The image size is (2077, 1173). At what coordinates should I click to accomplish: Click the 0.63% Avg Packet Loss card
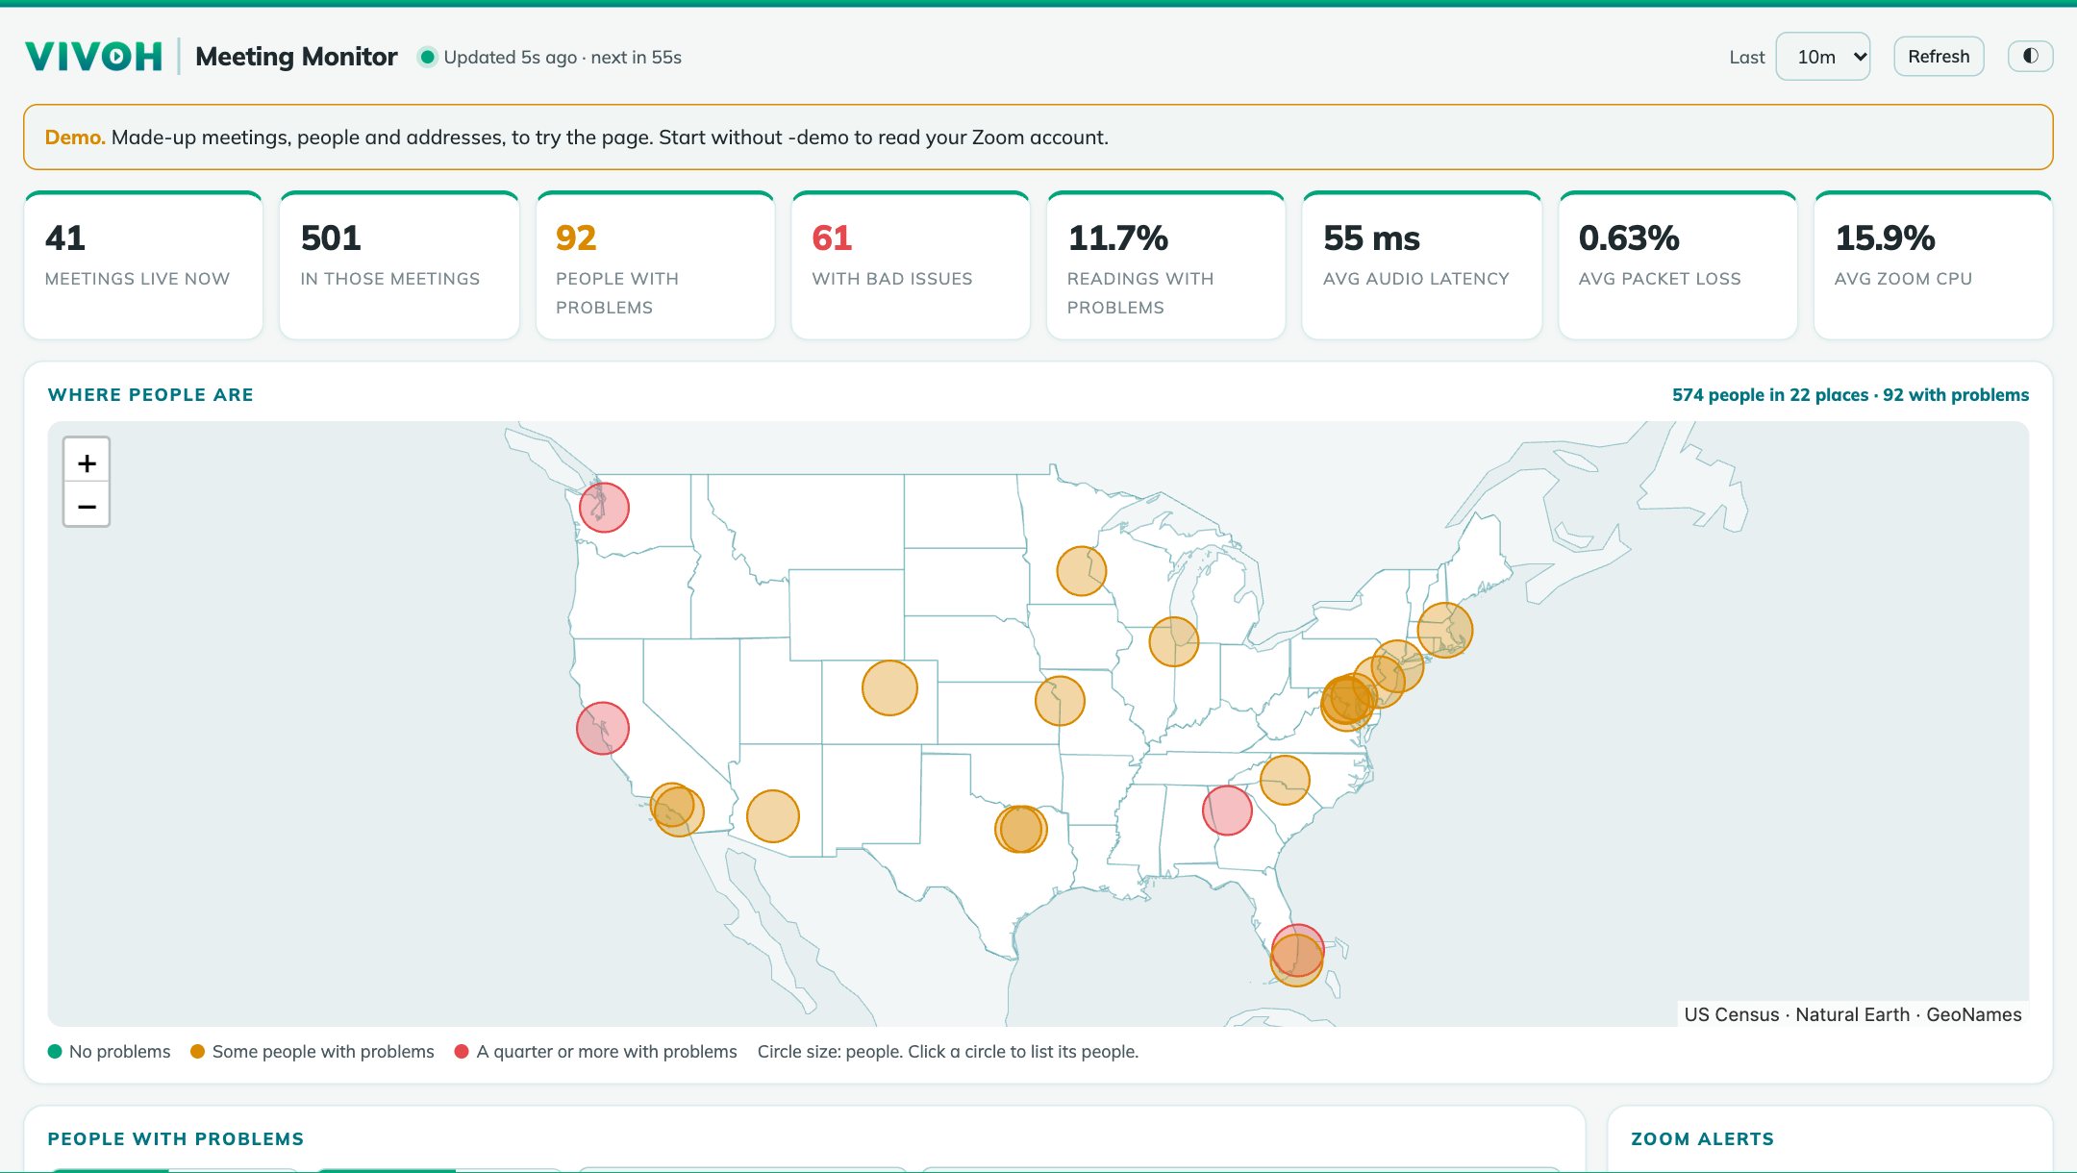pos(1677,265)
